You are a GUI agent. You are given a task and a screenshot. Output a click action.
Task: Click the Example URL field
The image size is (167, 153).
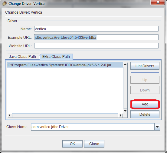pyautogui.click(x=96, y=37)
